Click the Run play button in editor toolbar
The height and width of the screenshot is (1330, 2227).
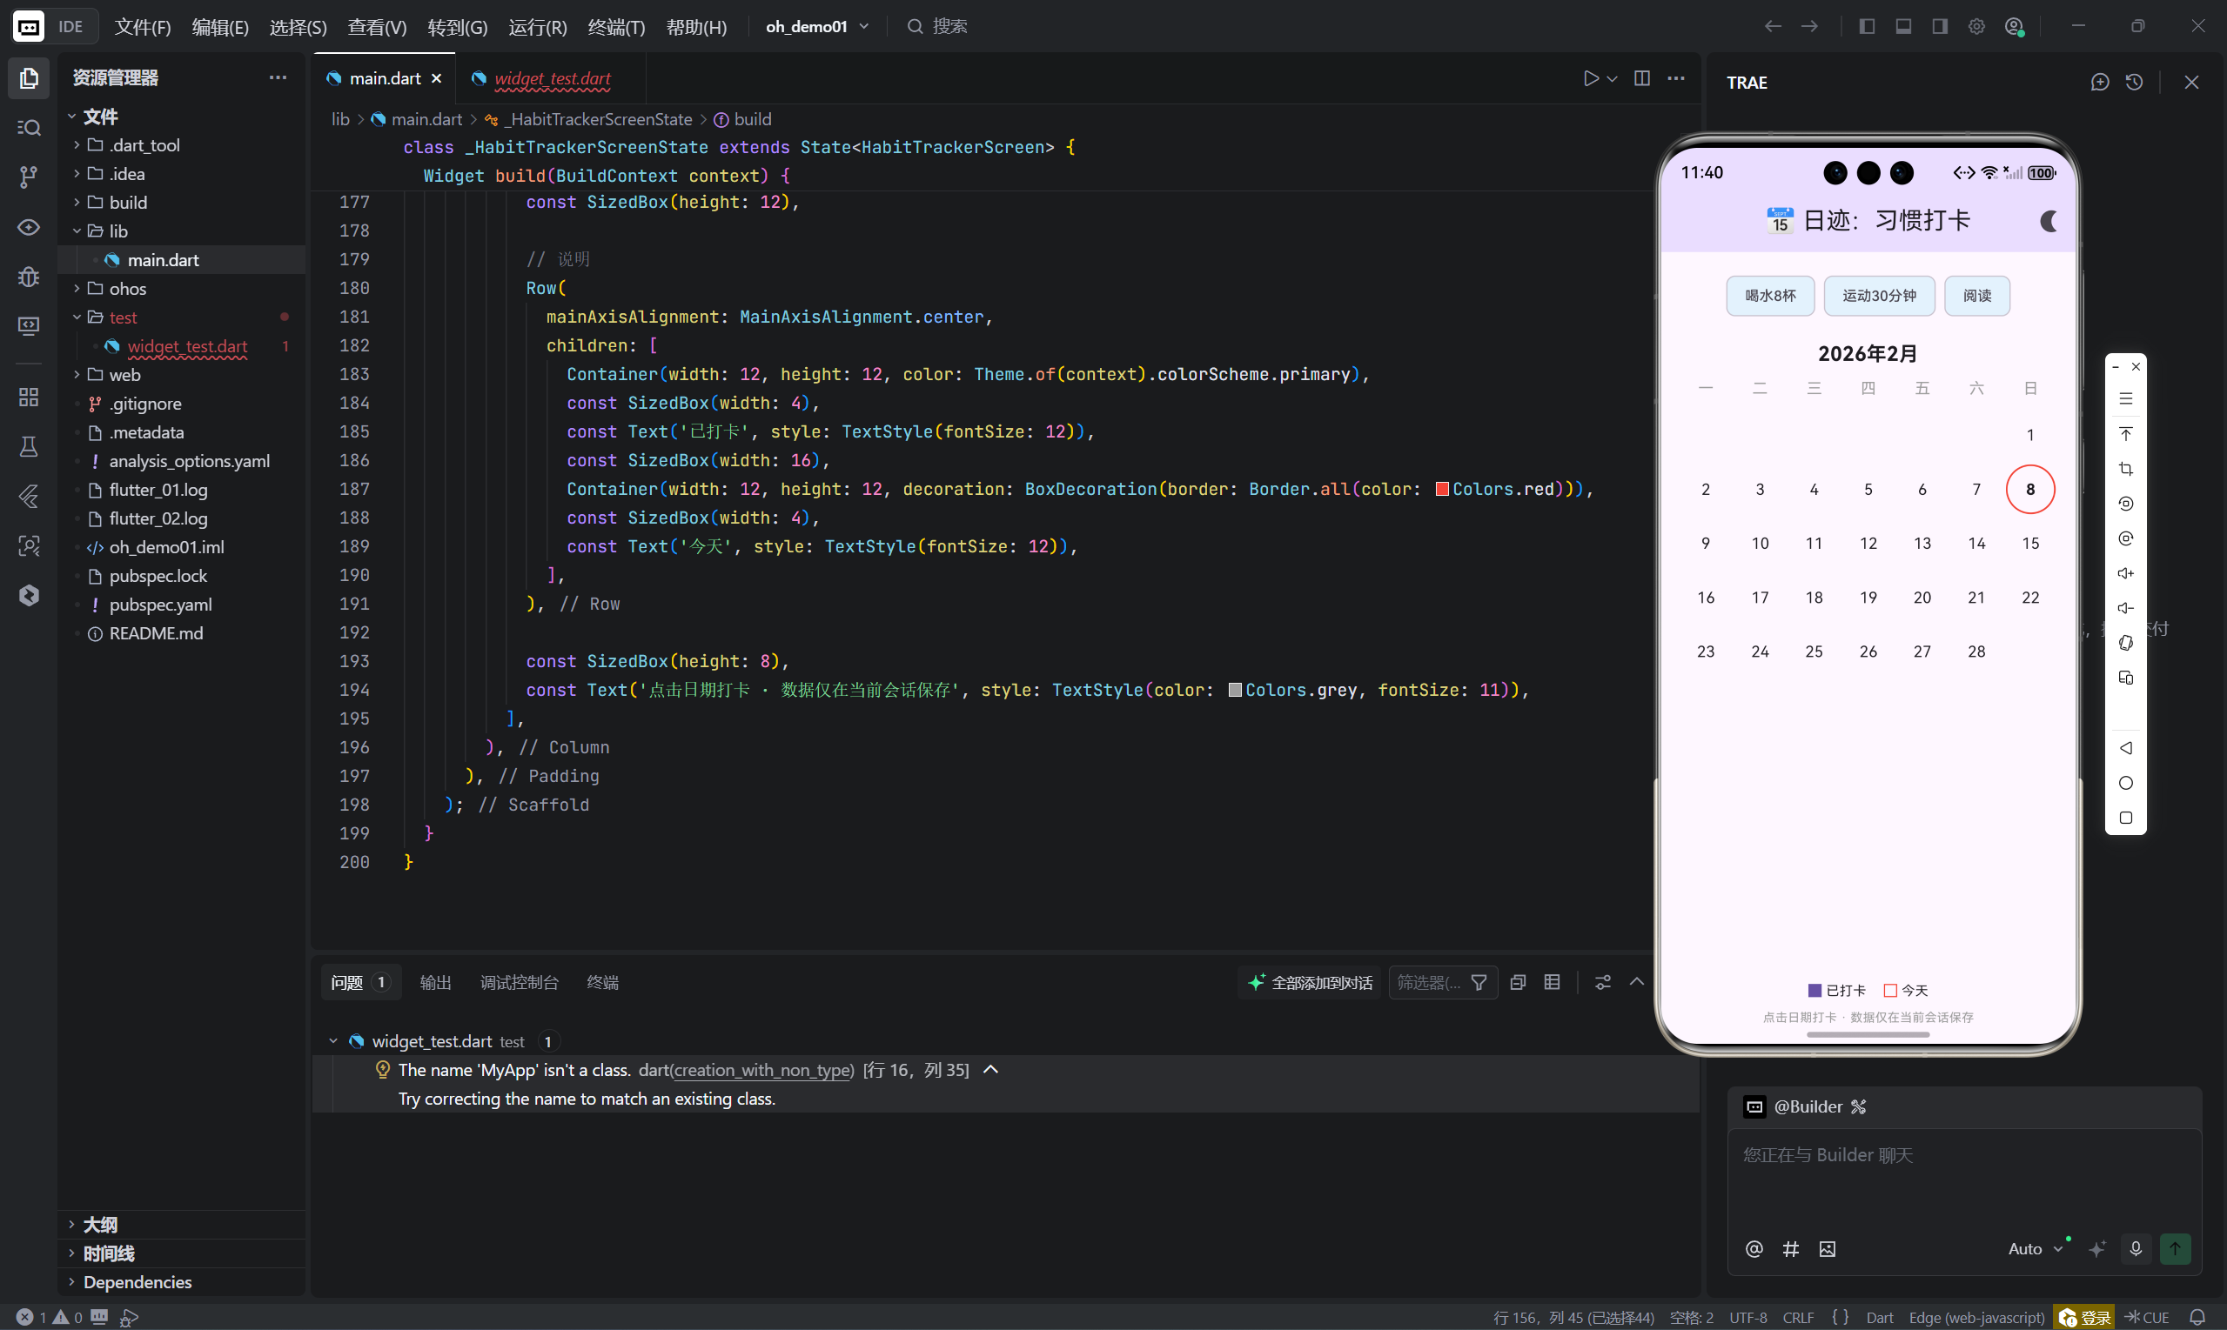[x=1591, y=79]
